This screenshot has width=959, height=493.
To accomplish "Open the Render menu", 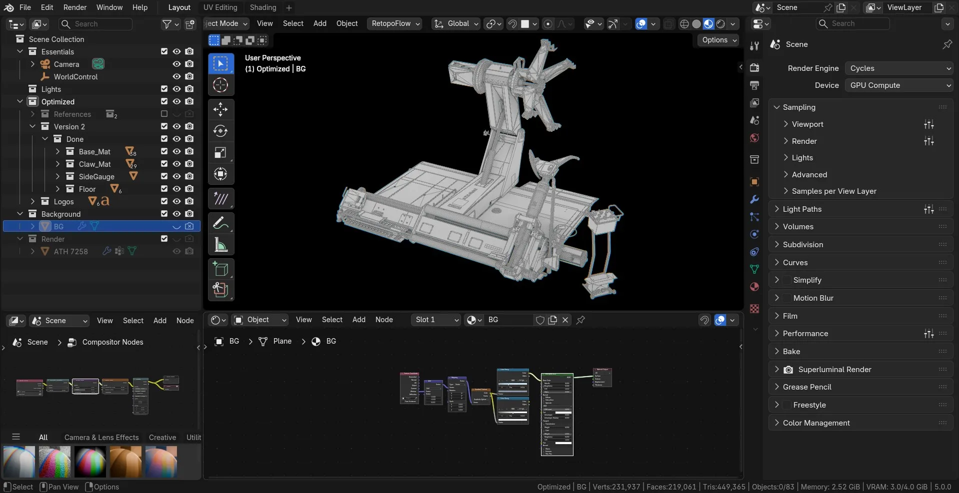I will (x=75, y=7).
